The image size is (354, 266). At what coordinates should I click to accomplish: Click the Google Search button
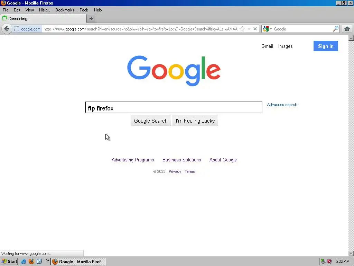coord(151,121)
